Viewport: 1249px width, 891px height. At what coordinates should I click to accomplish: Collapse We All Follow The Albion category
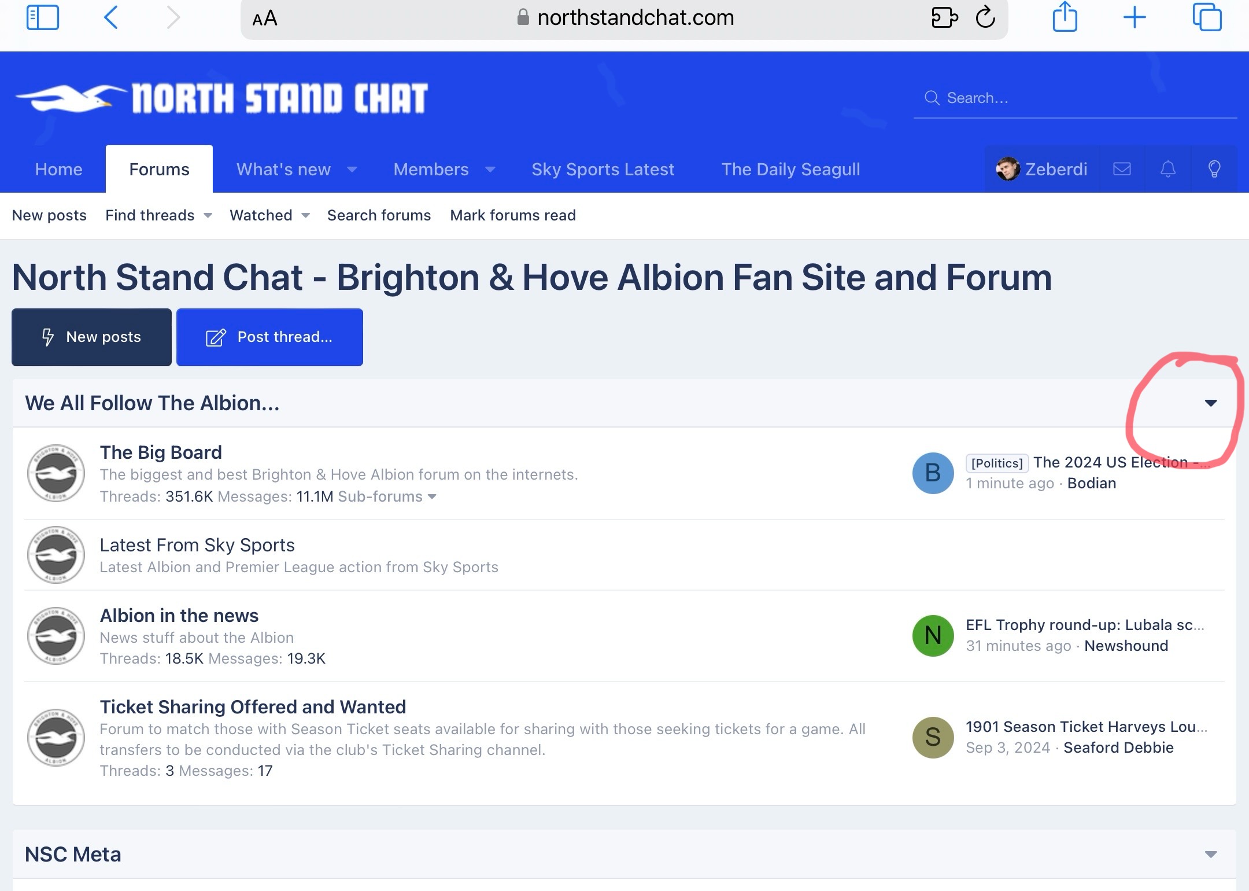click(x=1211, y=403)
